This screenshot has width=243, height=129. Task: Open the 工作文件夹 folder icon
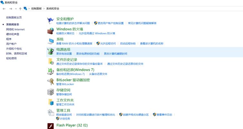coord(51,102)
